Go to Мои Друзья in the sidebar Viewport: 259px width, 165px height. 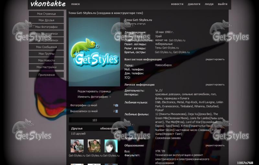point(46,20)
